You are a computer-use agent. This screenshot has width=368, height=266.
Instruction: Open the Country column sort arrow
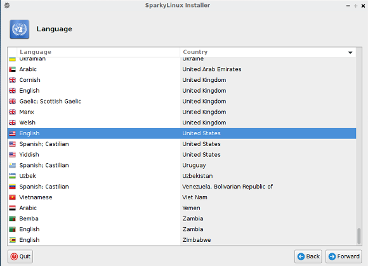coord(350,52)
